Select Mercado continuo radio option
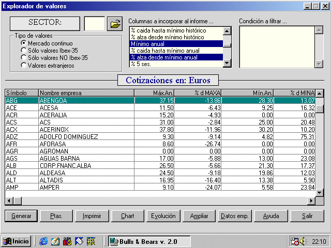Viewport: 331px width, 248px height. click(x=47, y=43)
